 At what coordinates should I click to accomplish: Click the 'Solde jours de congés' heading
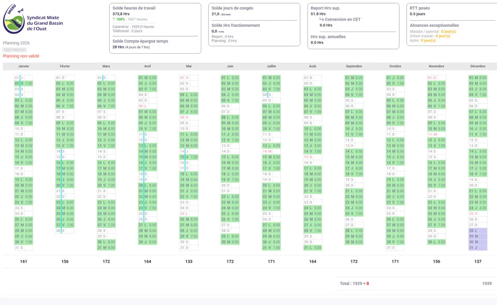coord(232,8)
